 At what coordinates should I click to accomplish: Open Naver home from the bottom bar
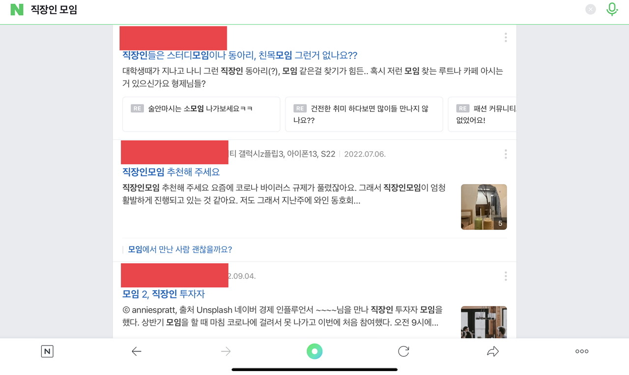click(x=47, y=351)
